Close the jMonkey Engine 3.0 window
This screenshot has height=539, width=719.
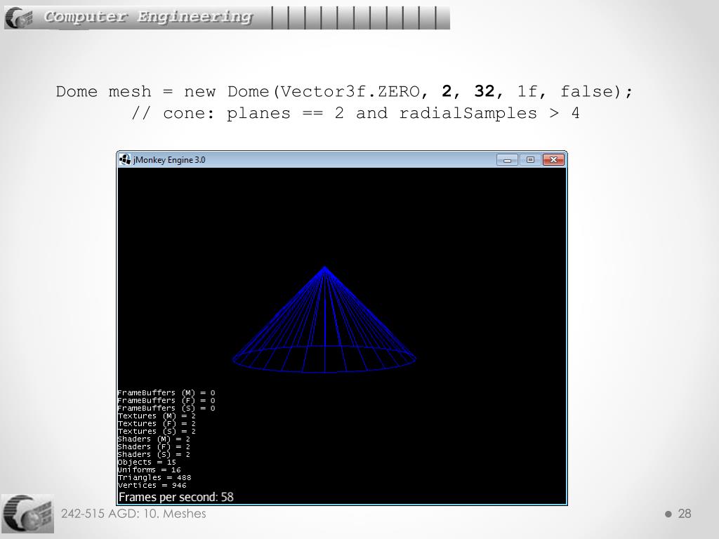click(553, 159)
